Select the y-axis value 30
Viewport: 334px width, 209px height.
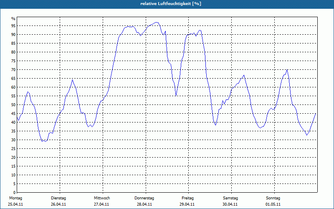pyautogui.click(x=13, y=140)
